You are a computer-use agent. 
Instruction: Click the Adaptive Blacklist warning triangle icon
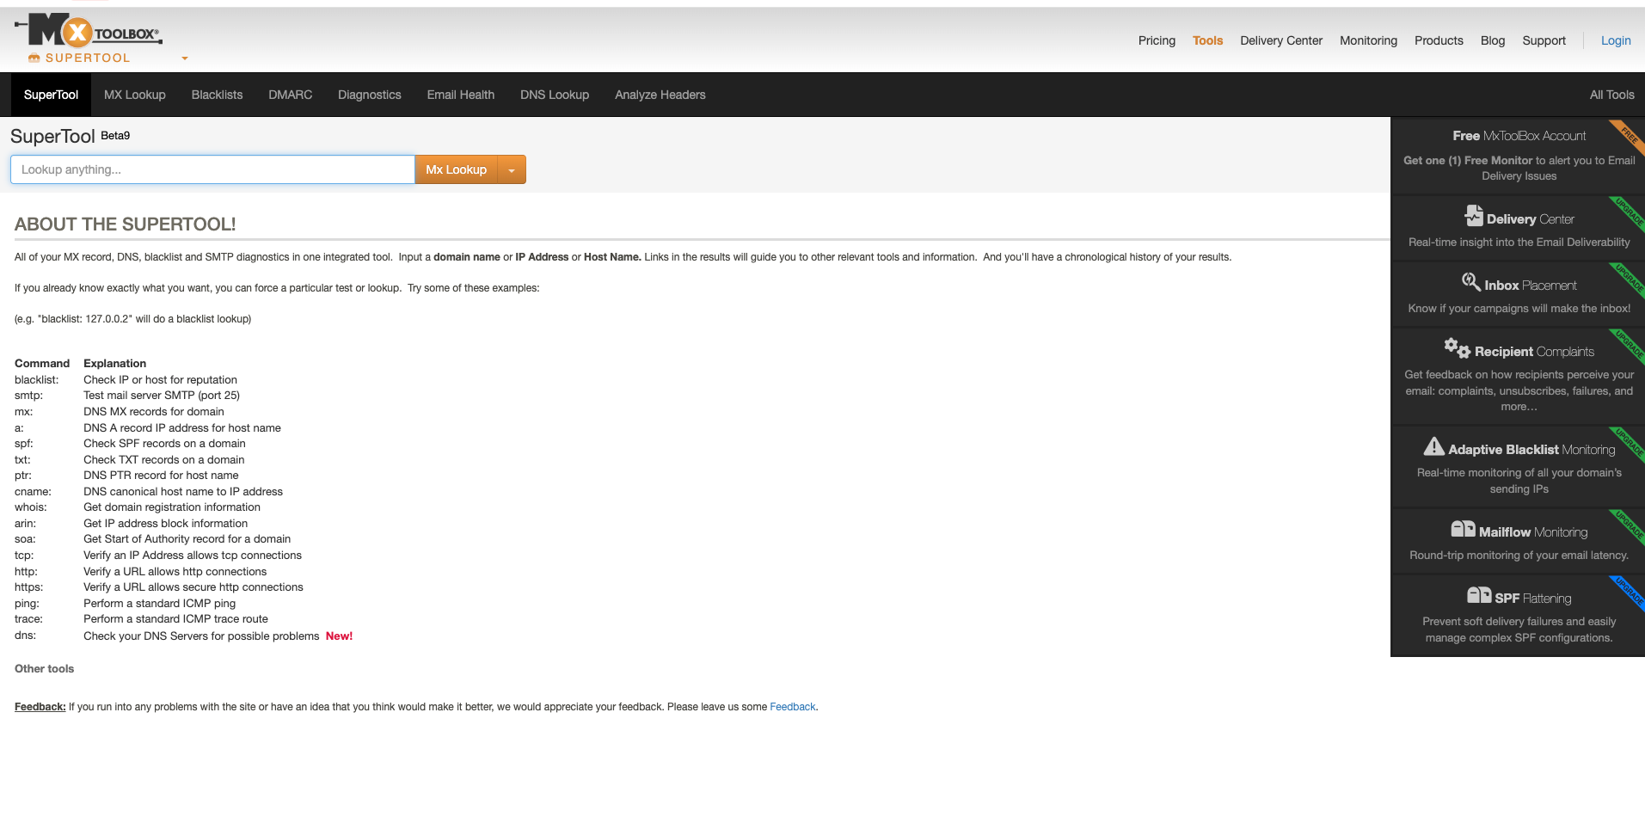point(1433,446)
